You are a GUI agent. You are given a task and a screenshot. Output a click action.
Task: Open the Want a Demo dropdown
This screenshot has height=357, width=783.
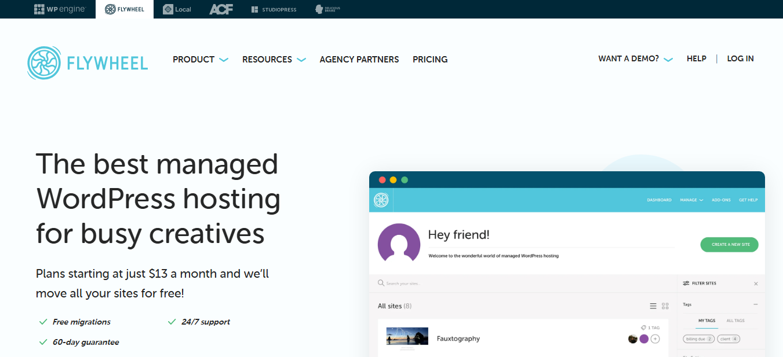click(x=636, y=58)
